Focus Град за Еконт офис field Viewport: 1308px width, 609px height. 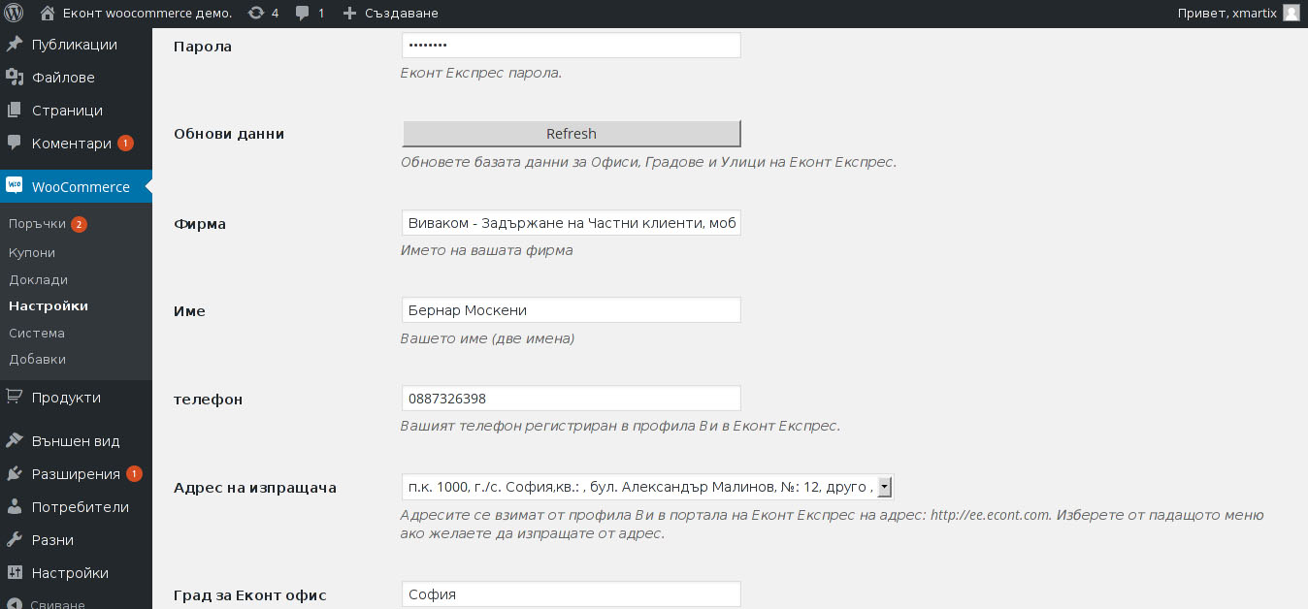tap(572, 594)
